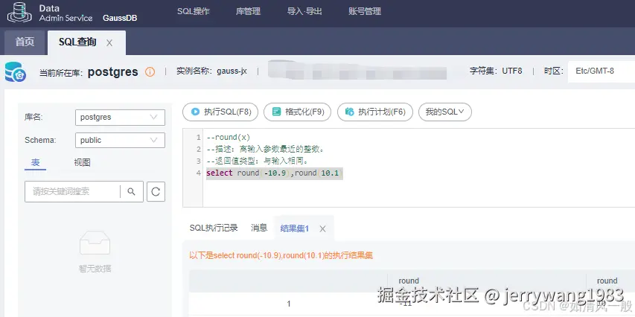Click the keyword search input field
Viewport: 635px width, 317px height.
[x=72, y=191]
